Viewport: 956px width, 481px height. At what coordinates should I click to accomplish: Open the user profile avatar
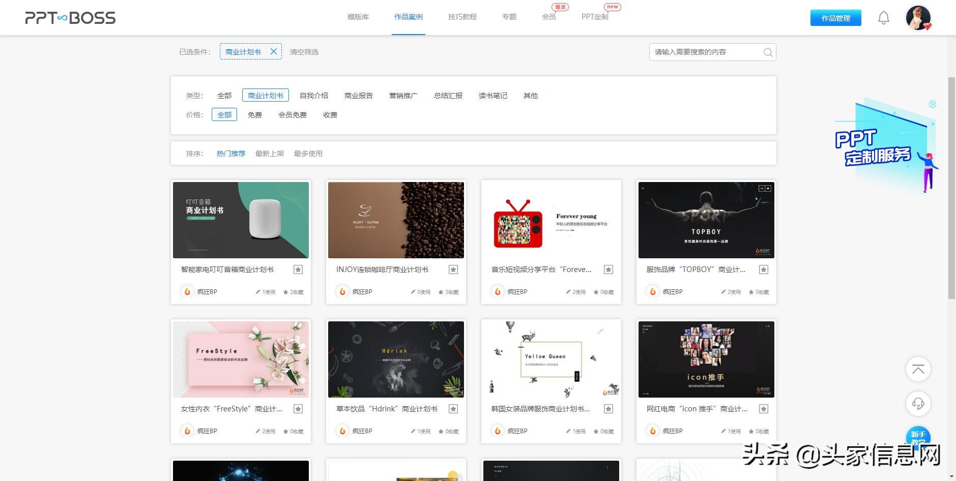pyautogui.click(x=918, y=17)
